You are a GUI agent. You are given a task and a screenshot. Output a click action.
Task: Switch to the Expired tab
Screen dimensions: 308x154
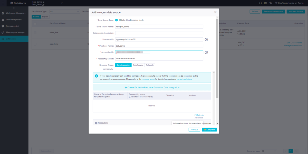[x=45, y=17]
